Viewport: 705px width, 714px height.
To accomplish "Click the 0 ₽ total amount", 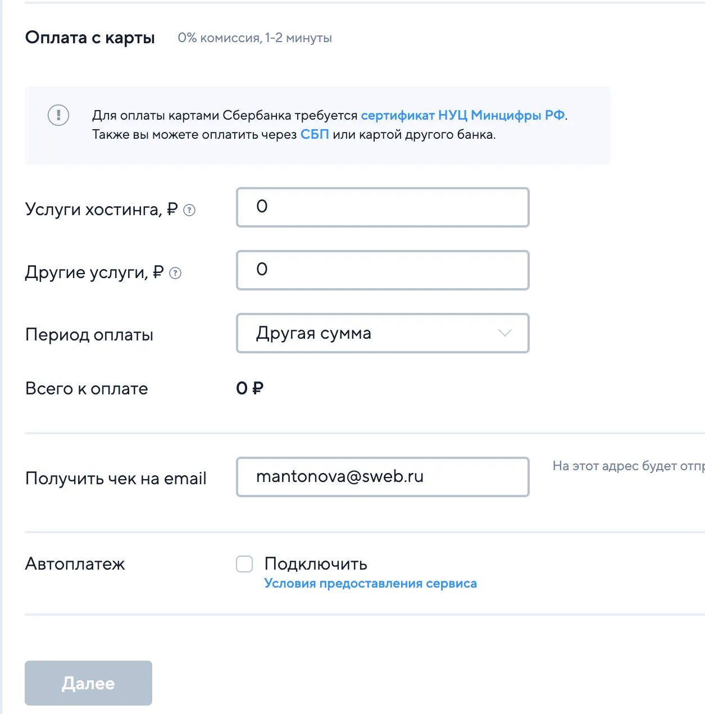I will pos(249,388).
